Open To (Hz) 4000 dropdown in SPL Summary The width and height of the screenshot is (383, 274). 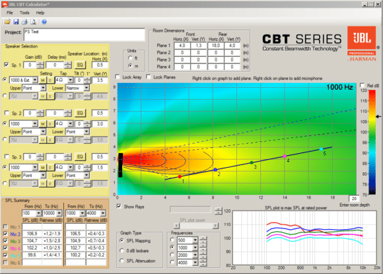103,213
